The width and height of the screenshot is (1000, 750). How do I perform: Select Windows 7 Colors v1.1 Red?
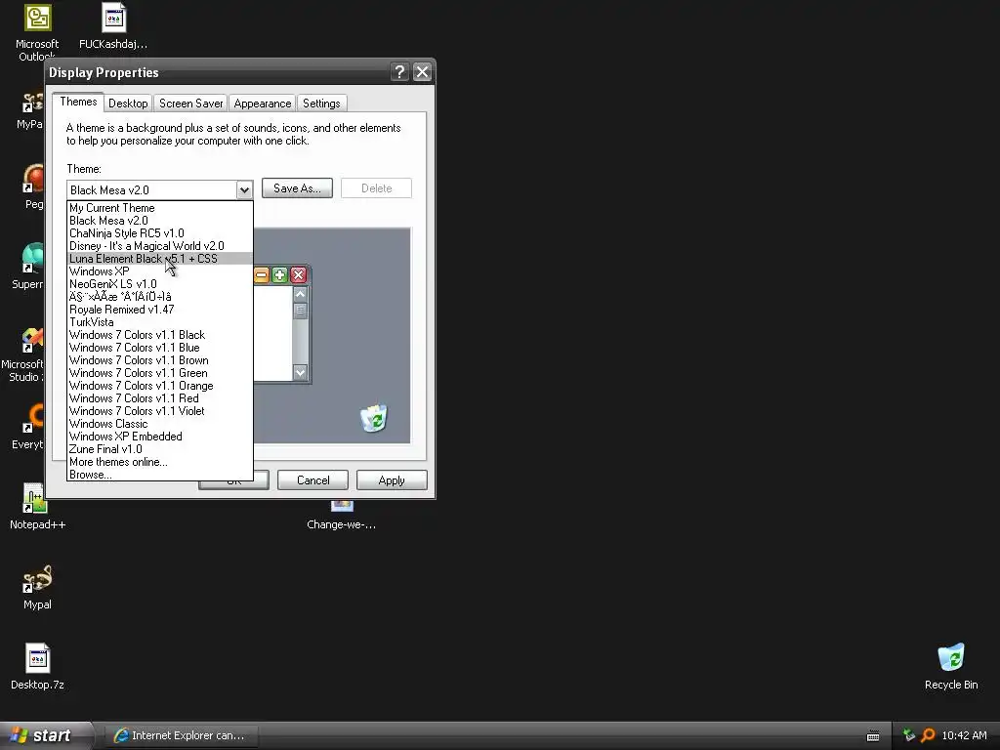pyautogui.click(x=160, y=398)
